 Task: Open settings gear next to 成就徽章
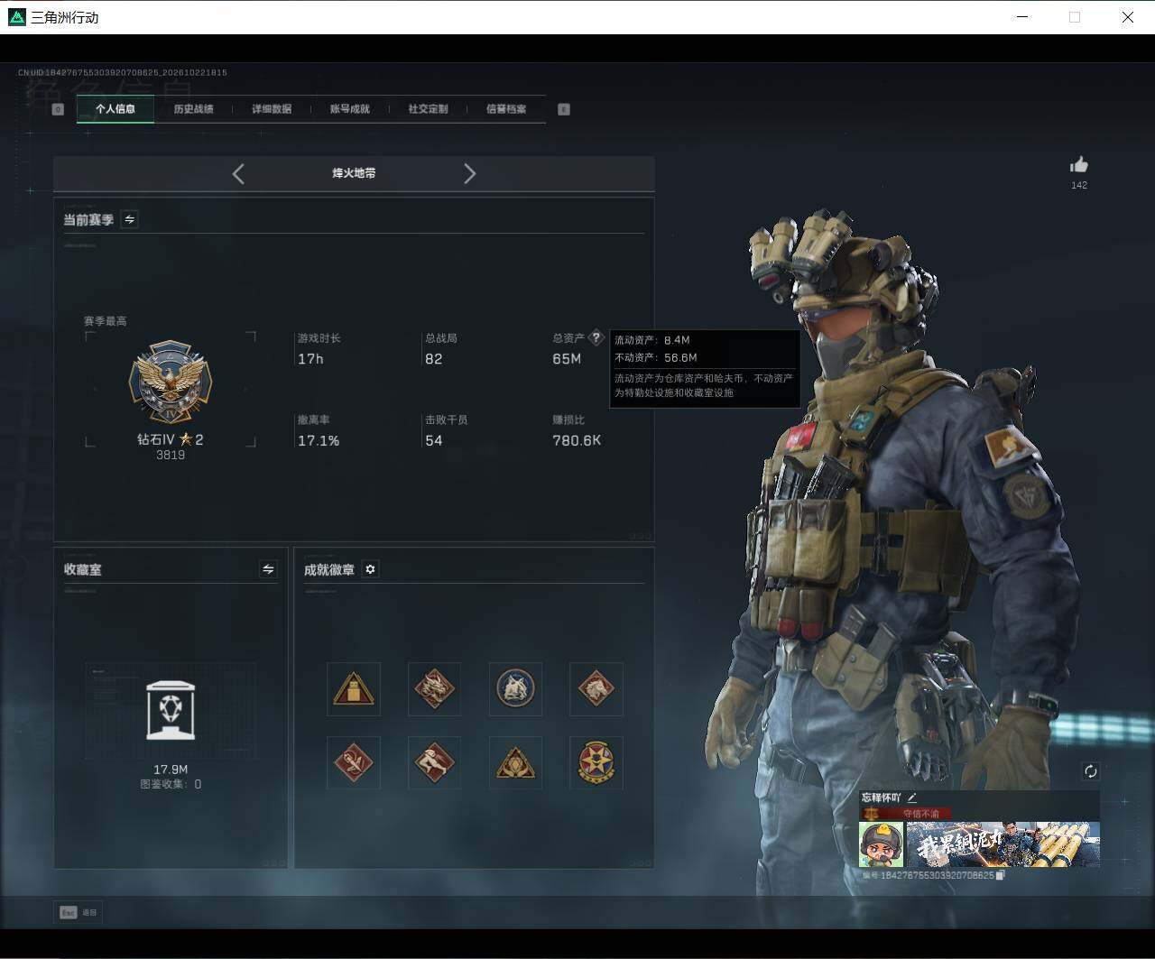(x=370, y=569)
